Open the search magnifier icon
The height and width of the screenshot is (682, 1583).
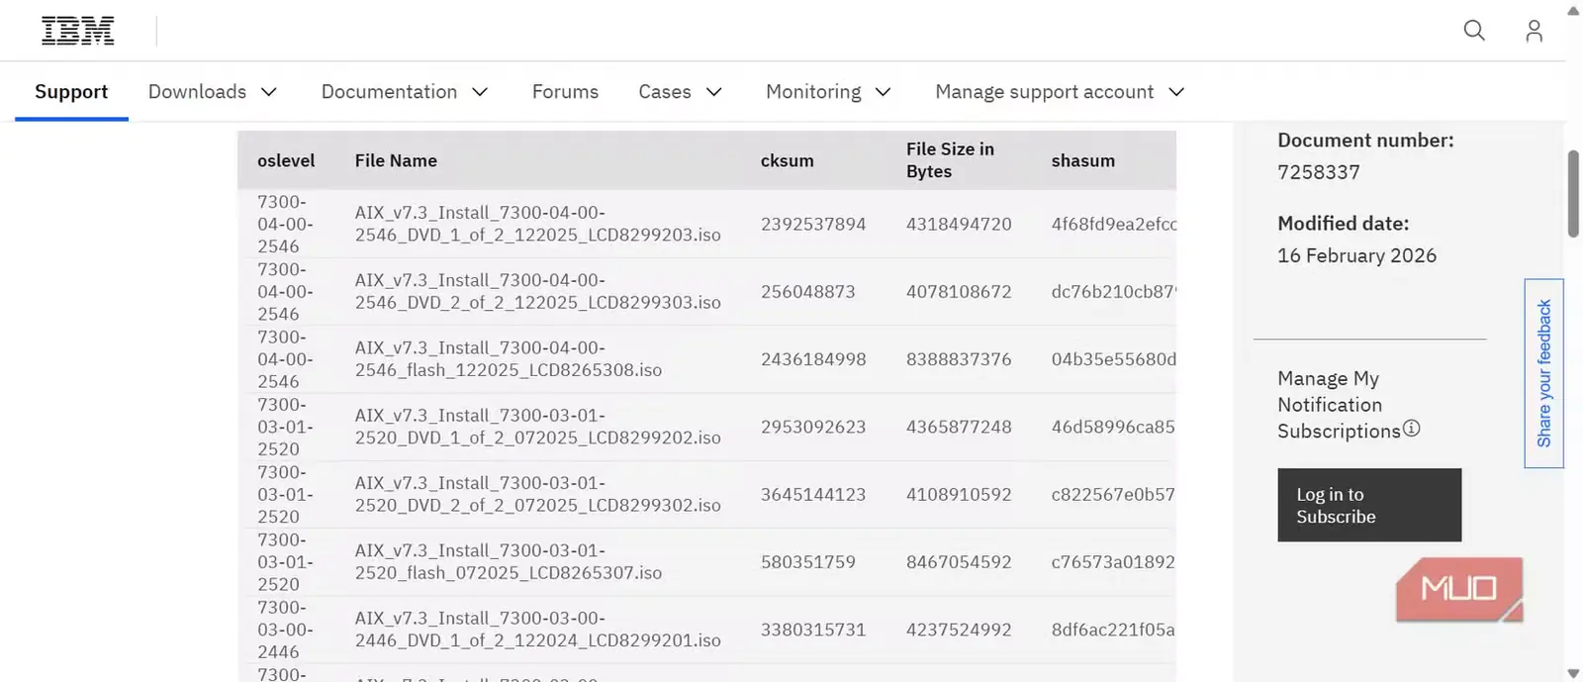(x=1474, y=31)
